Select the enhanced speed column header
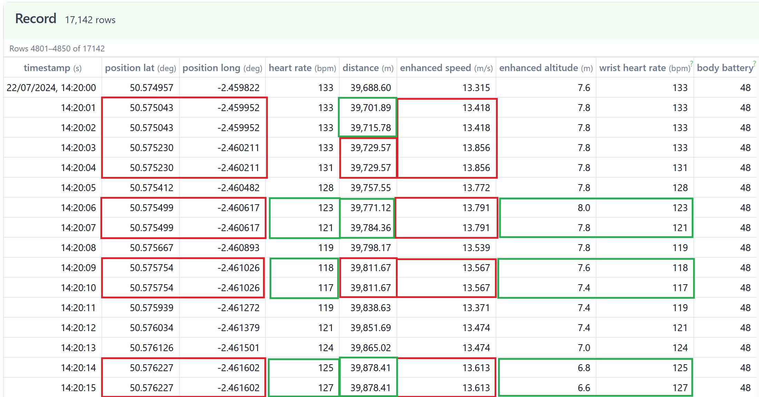The width and height of the screenshot is (759, 397). (x=446, y=68)
